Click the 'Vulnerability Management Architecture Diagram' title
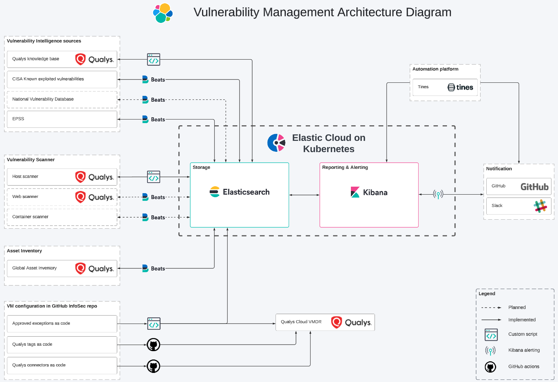 coord(322,12)
